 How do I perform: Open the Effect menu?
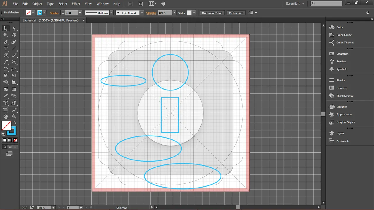pos(76,4)
